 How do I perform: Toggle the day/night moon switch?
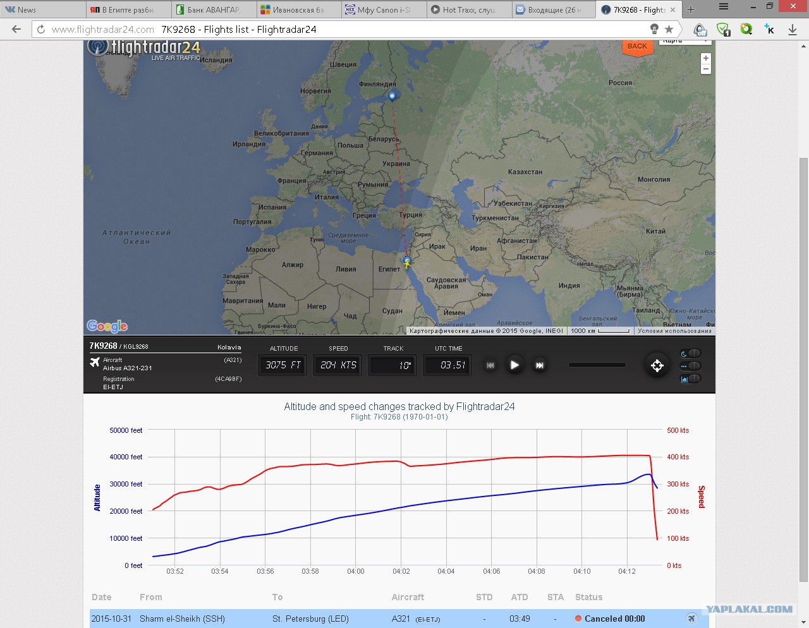coord(691,353)
